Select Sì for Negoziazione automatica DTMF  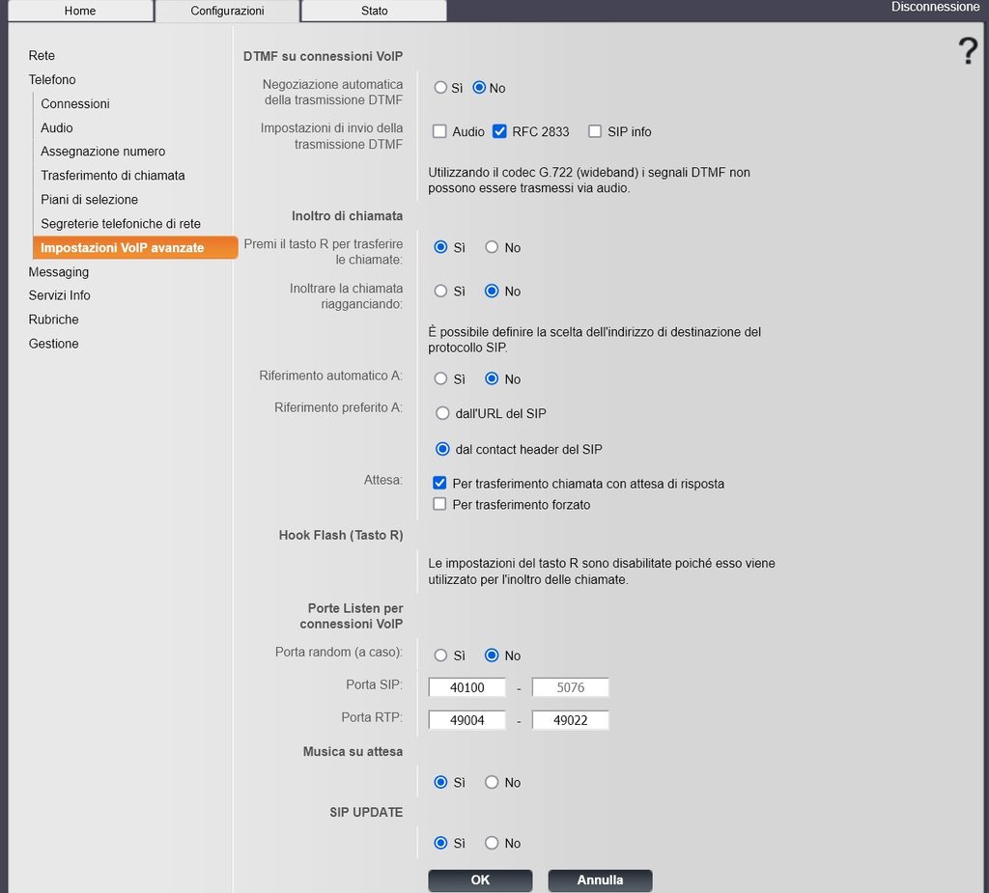tap(440, 88)
